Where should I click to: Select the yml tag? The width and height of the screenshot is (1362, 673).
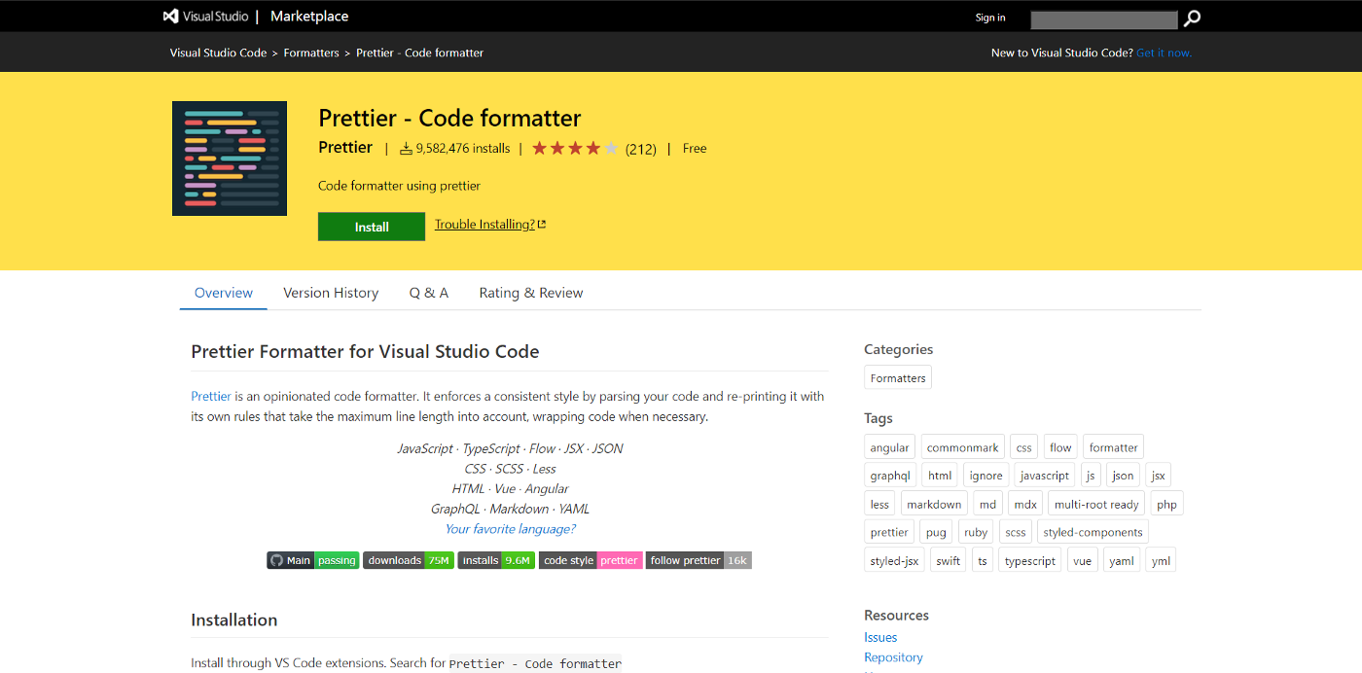click(x=1161, y=560)
